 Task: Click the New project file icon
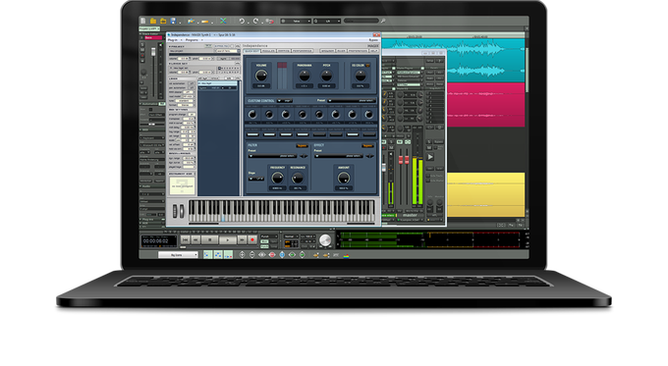pos(143,21)
